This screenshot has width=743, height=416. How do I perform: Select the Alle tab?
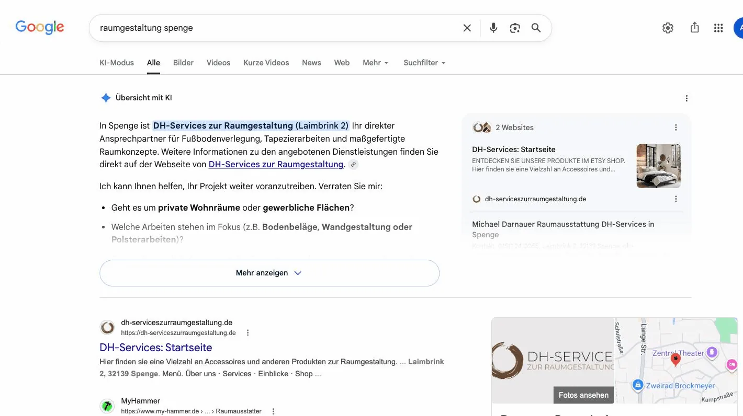pos(153,63)
